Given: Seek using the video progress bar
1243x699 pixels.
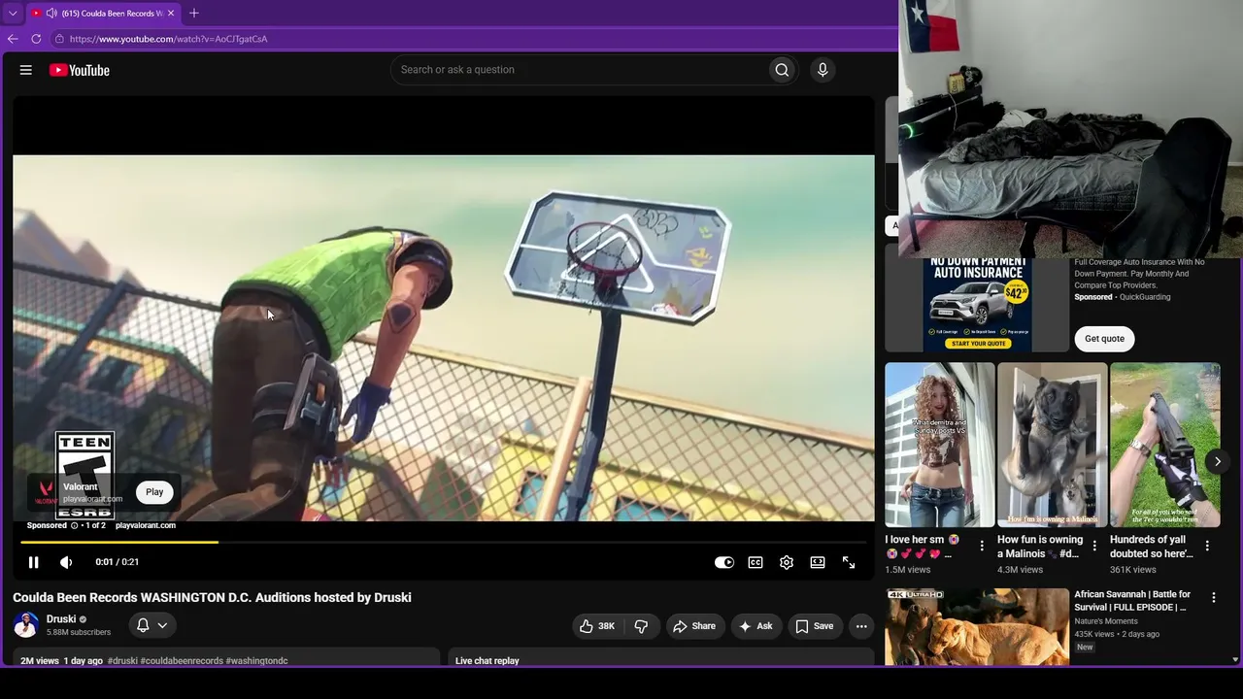Looking at the screenshot, I should (x=444, y=543).
